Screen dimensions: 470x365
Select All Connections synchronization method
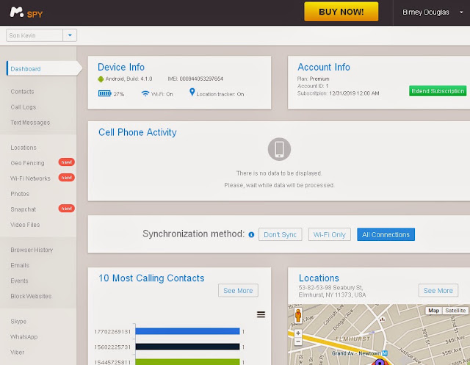tap(386, 234)
